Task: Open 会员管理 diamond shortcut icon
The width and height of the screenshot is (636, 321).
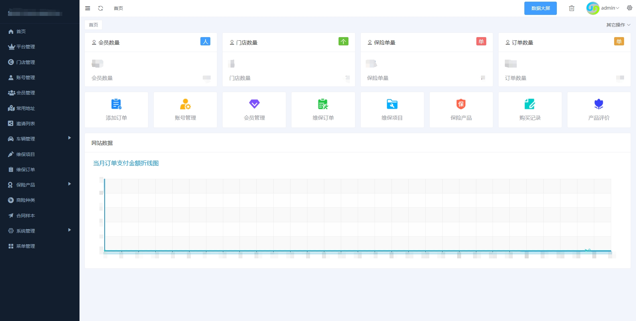Action: [x=254, y=104]
